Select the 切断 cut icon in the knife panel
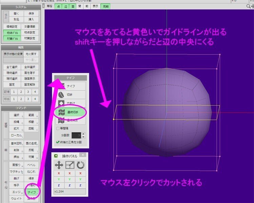Image resolution: width=254 pixels, height=203 pixels. coord(61,94)
